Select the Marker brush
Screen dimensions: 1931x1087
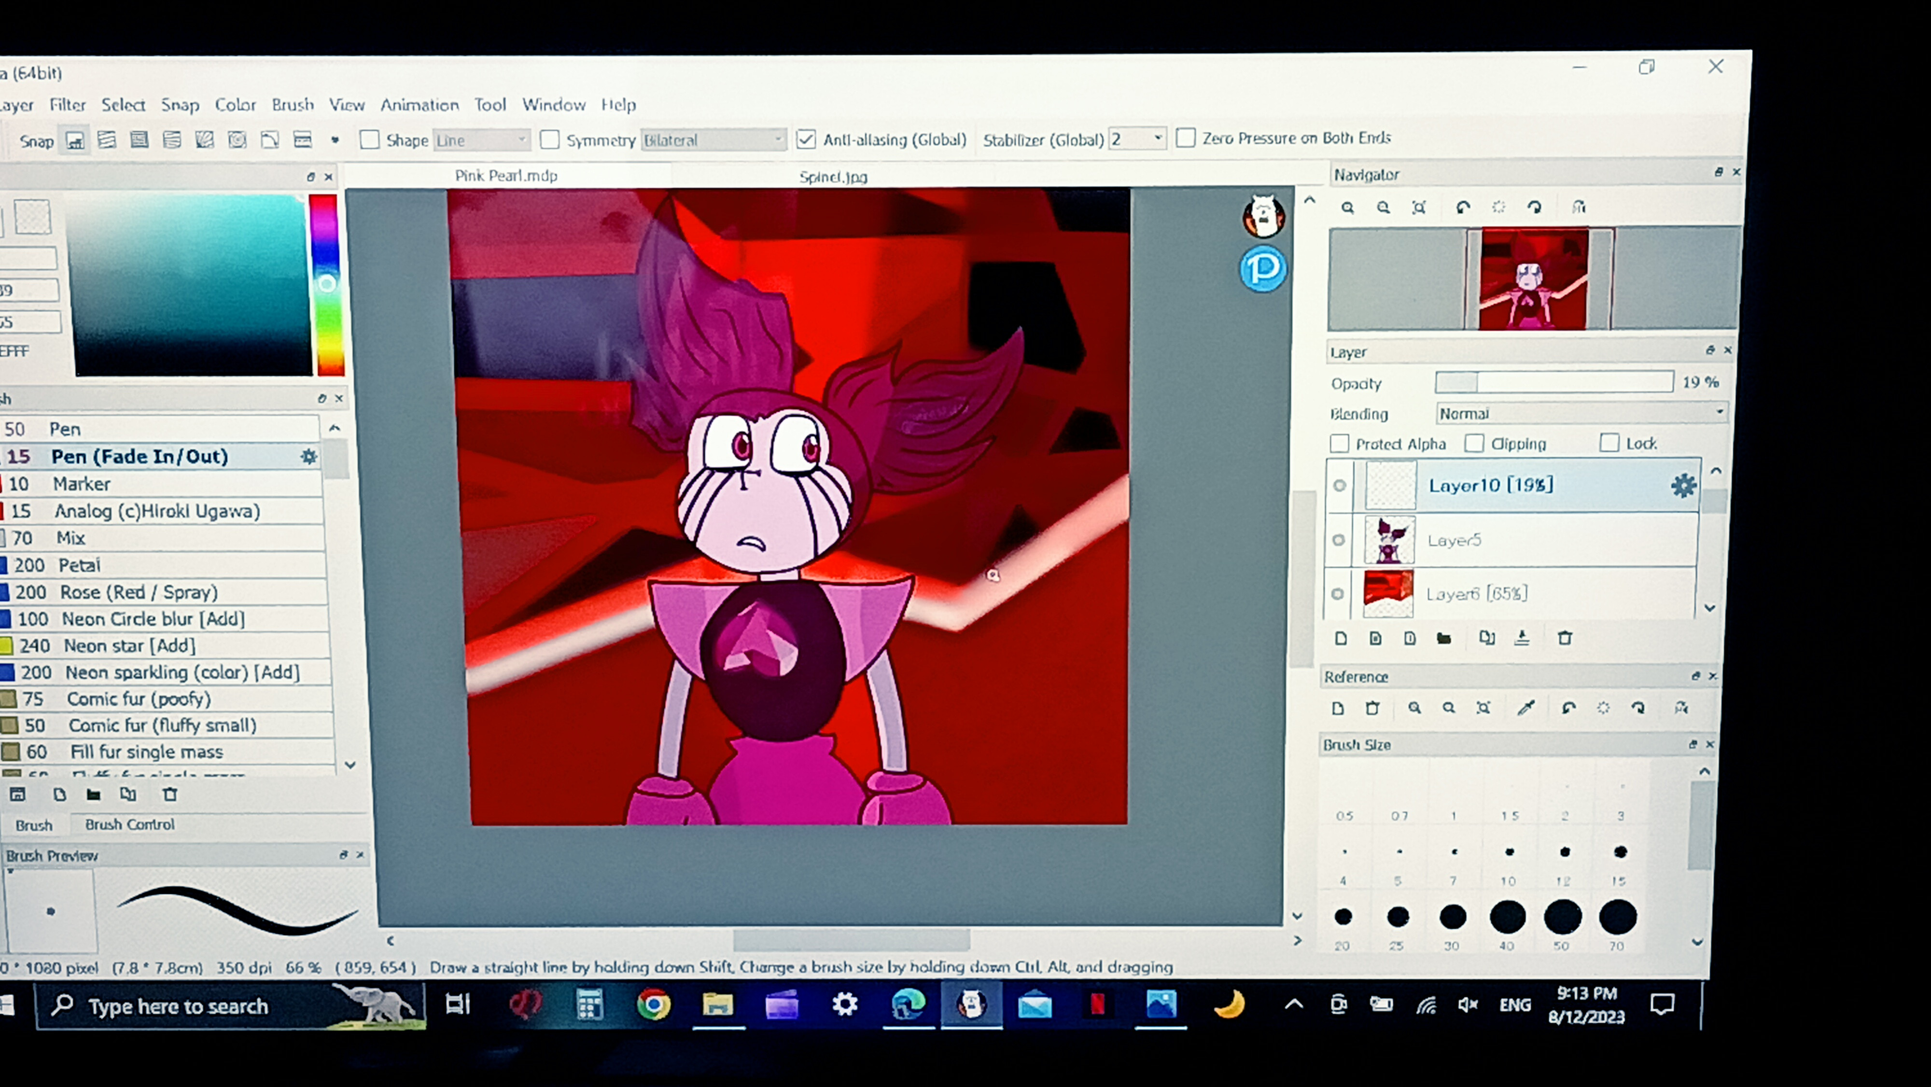pos(161,484)
